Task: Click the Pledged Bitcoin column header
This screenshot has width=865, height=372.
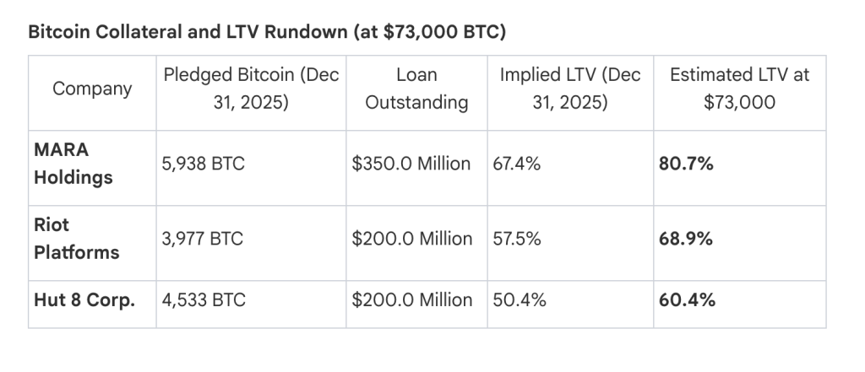Action: [x=251, y=89]
